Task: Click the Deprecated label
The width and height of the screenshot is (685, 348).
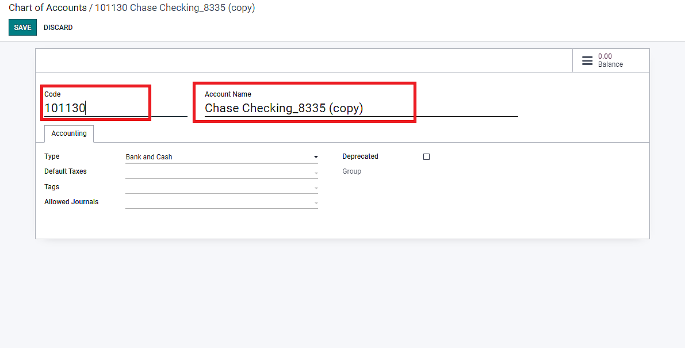Action: (361, 156)
